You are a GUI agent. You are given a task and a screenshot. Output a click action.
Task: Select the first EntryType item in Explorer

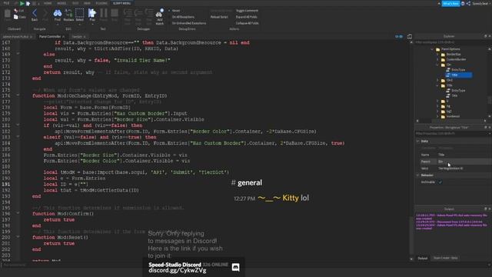[455, 70]
